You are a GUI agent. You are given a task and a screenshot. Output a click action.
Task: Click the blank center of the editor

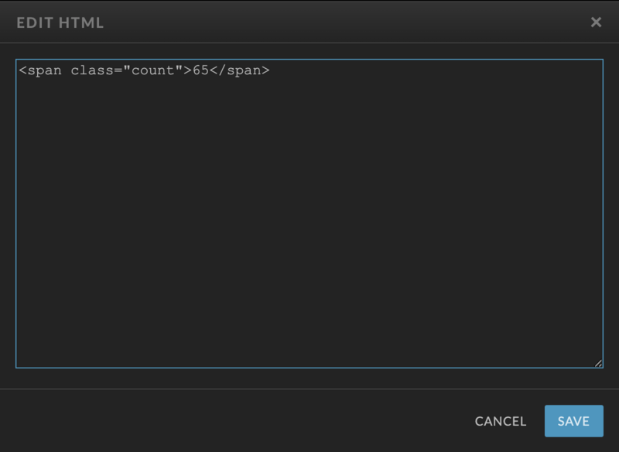click(x=309, y=221)
